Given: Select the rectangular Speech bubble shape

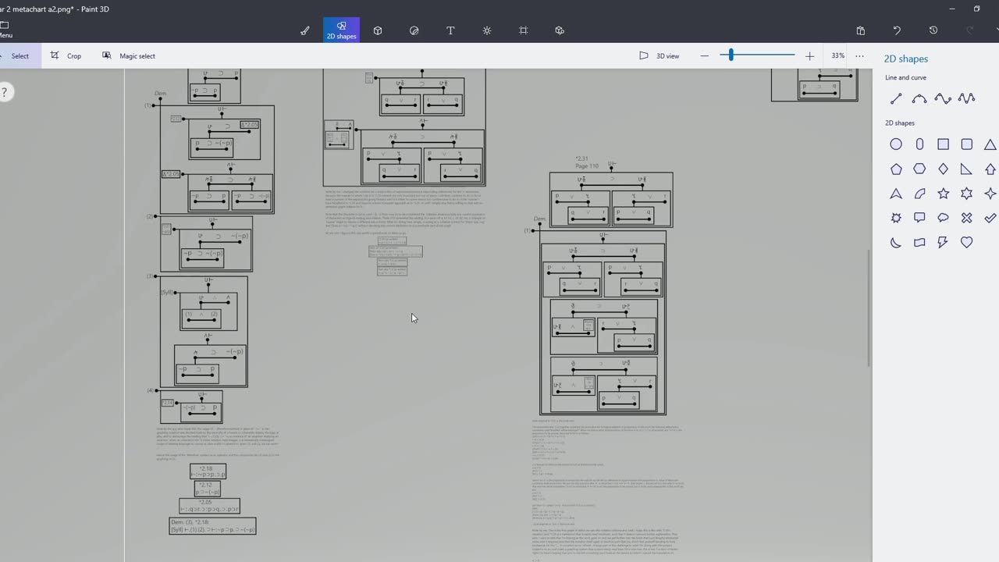Looking at the screenshot, I should [919, 218].
